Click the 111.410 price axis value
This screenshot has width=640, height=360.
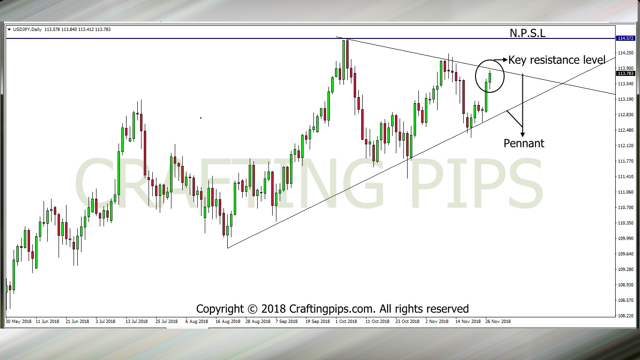click(x=625, y=177)
